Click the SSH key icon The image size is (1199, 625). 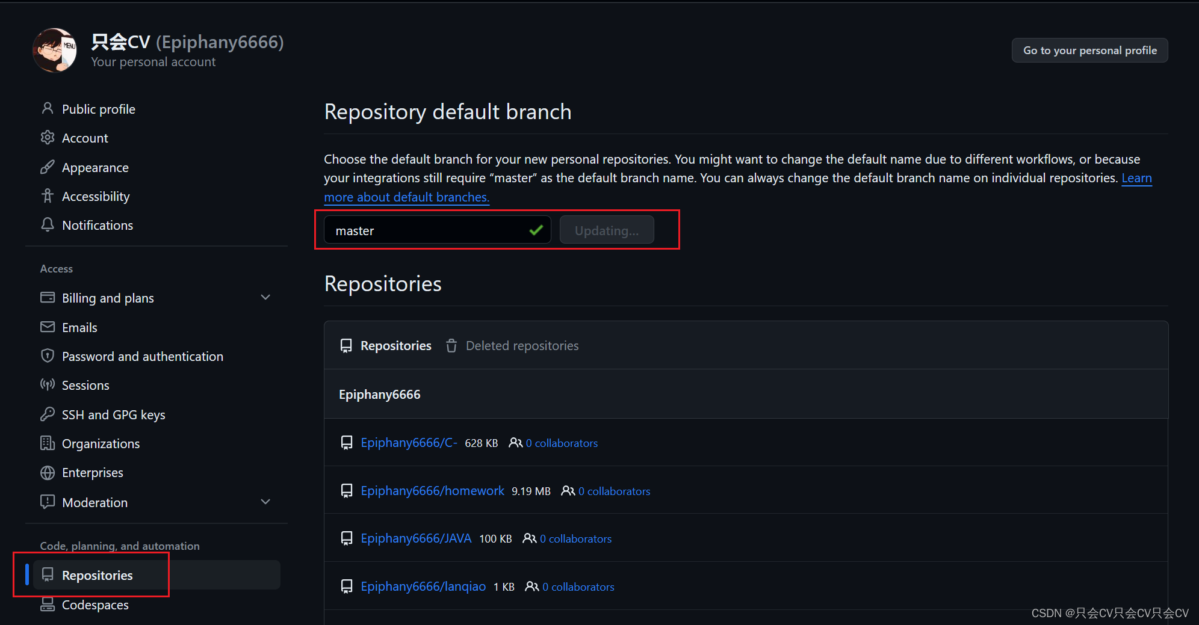click(48, 414)
